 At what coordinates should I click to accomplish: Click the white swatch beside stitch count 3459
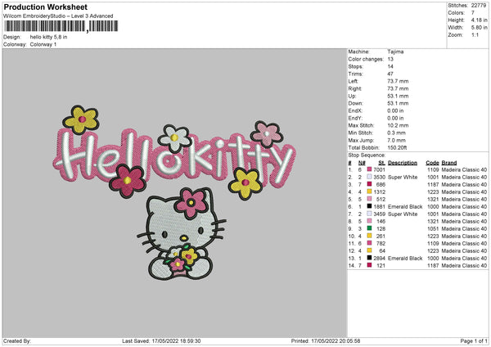pos(369,214)
